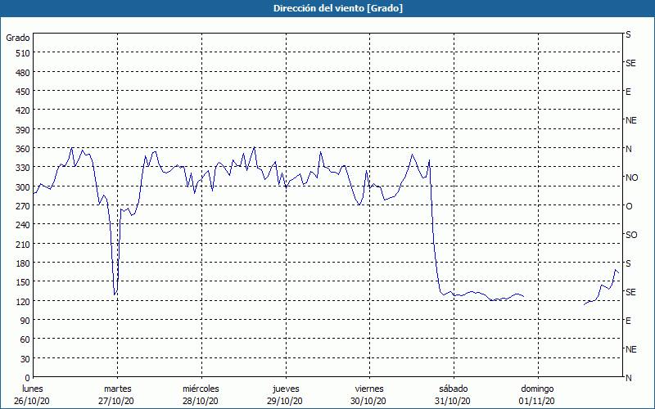This screenshot has height=409, width=655.
Task: Click the domingo day label
Action: (x=537, y=389)
